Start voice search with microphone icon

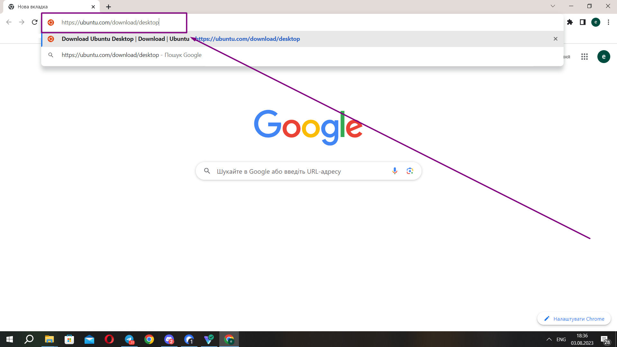(x=395, y=171)
